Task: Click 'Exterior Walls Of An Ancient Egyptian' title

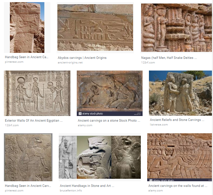Action: pos(34,121)
